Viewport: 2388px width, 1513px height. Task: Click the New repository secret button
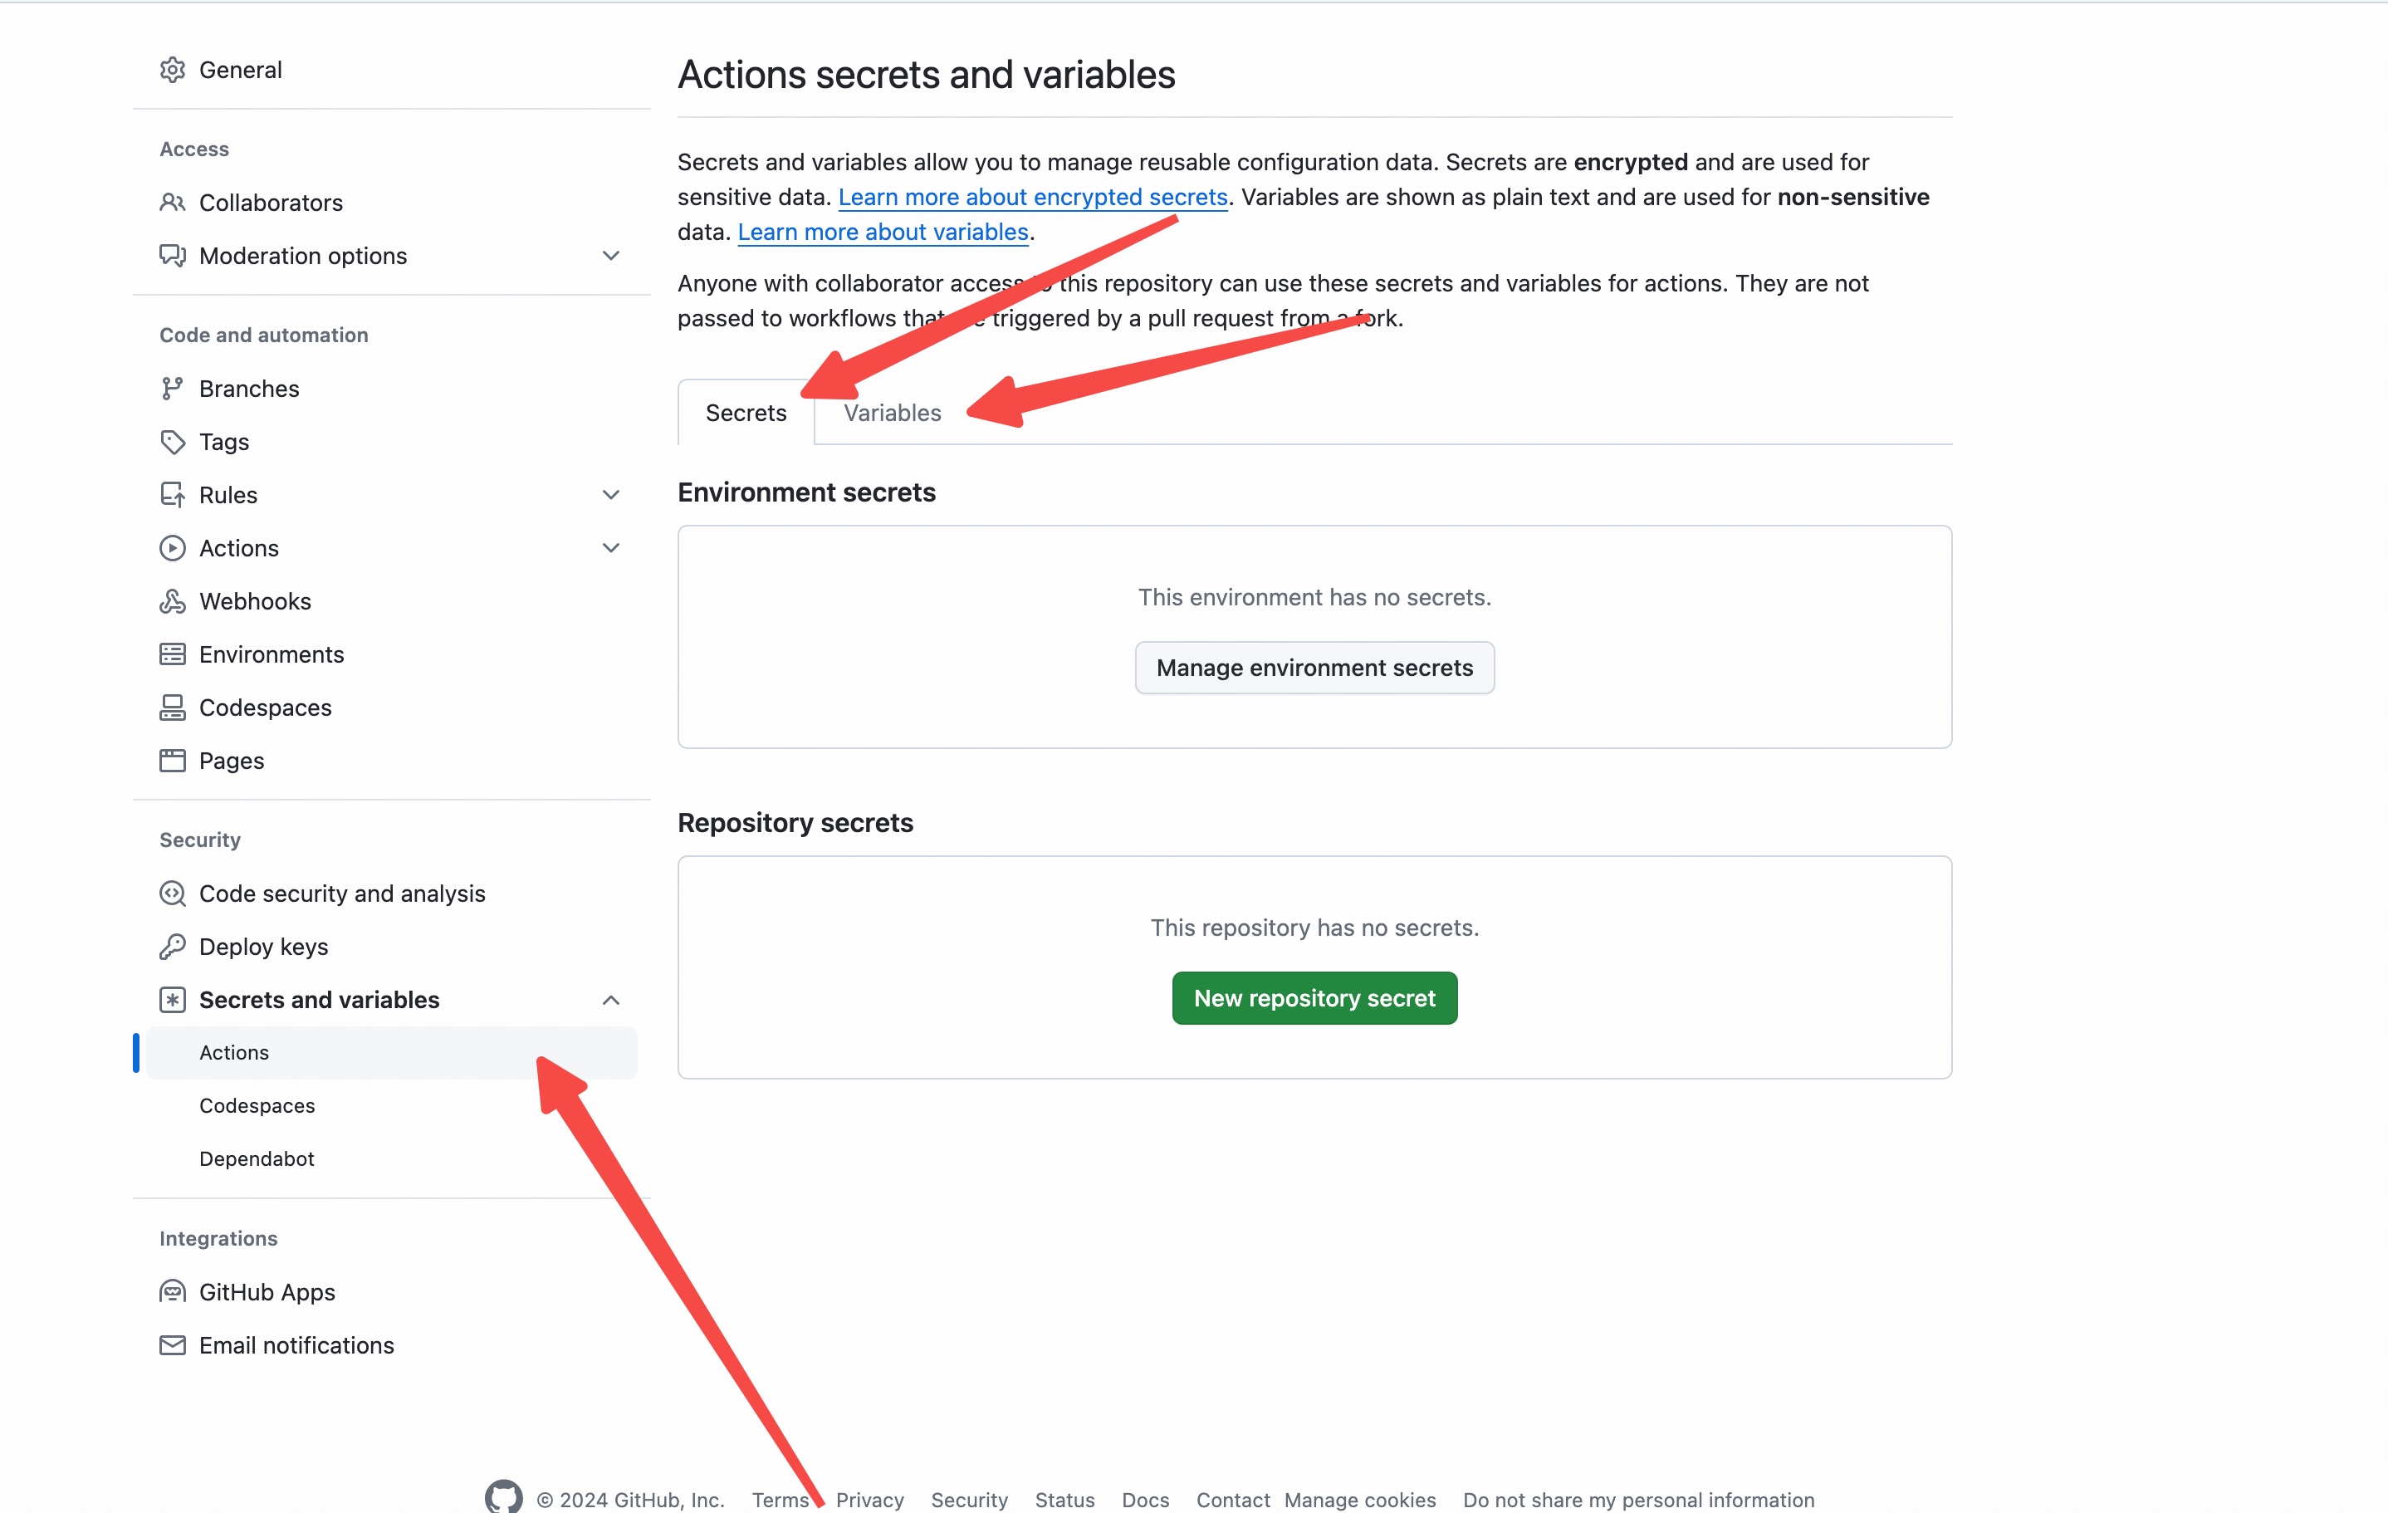coord(1314,998)
